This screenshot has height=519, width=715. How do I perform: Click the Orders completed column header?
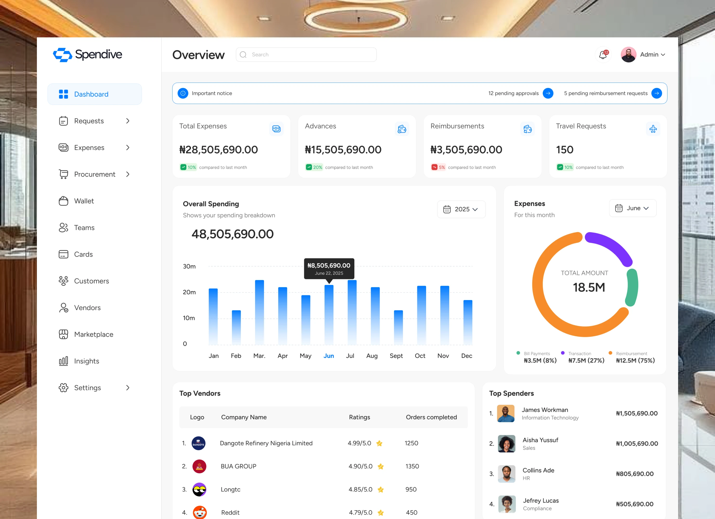tap(431, 417)
